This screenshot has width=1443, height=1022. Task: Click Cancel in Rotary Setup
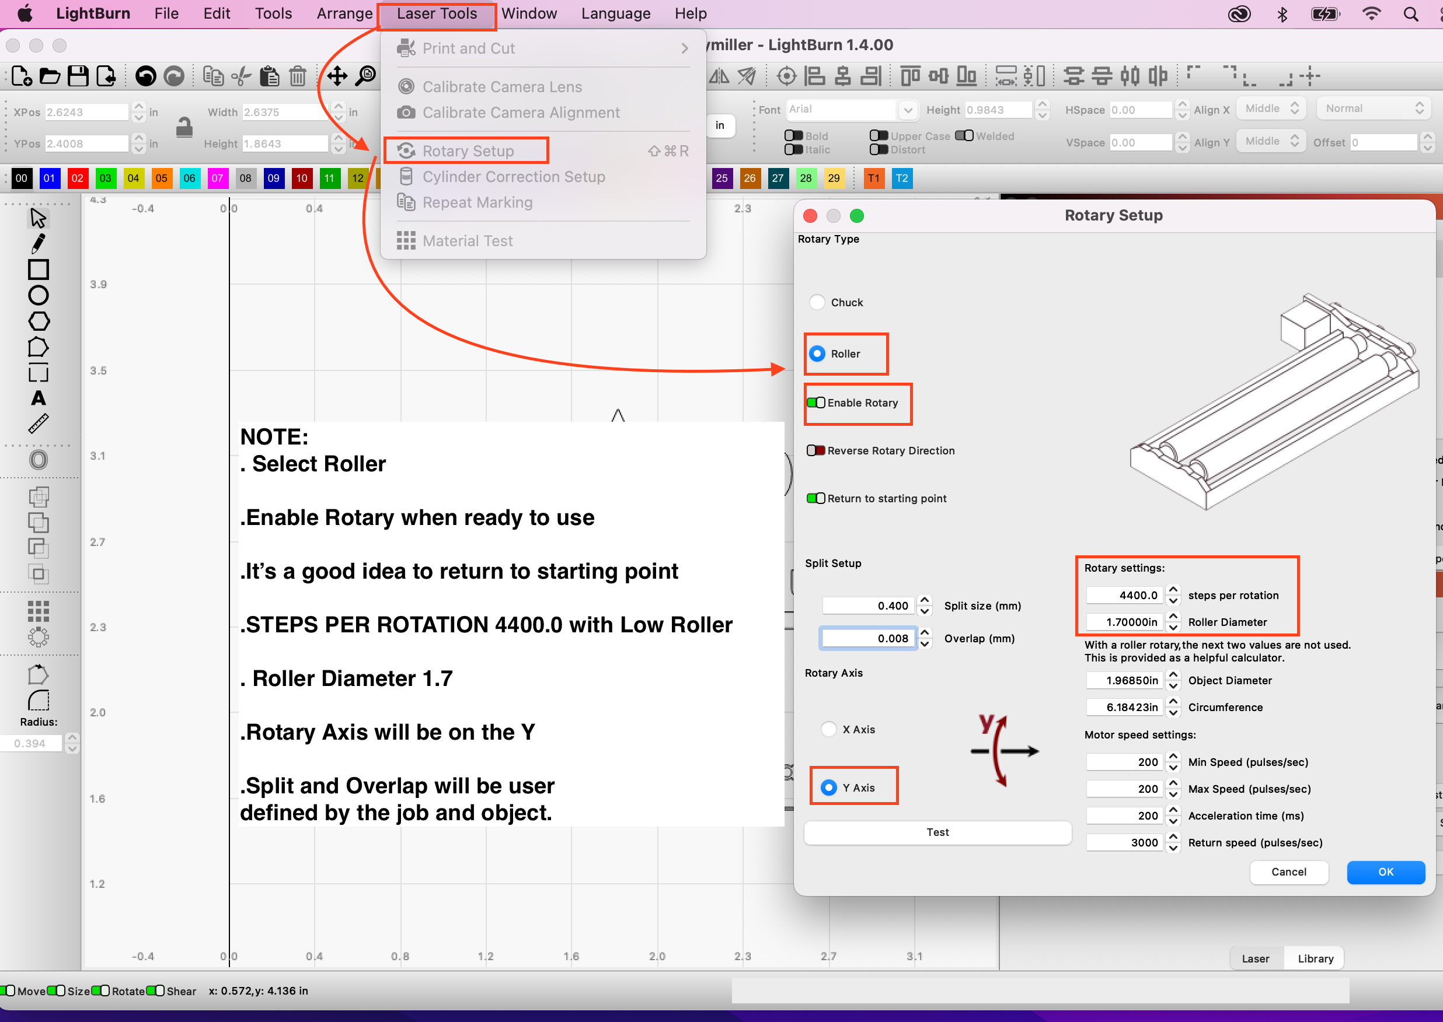(1289, 872)
